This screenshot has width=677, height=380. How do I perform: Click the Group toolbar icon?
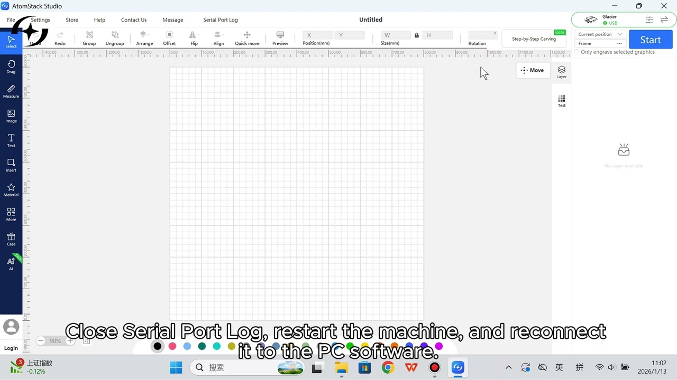click(x=89, y=38)
